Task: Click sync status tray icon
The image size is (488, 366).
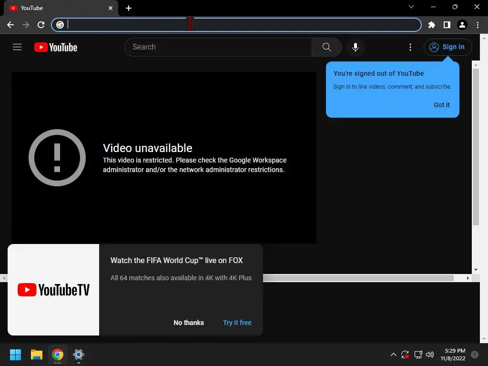Action: (x=405, y=355)
